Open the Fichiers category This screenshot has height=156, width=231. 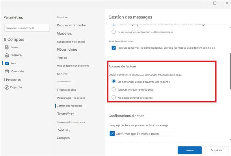[14, 47]
